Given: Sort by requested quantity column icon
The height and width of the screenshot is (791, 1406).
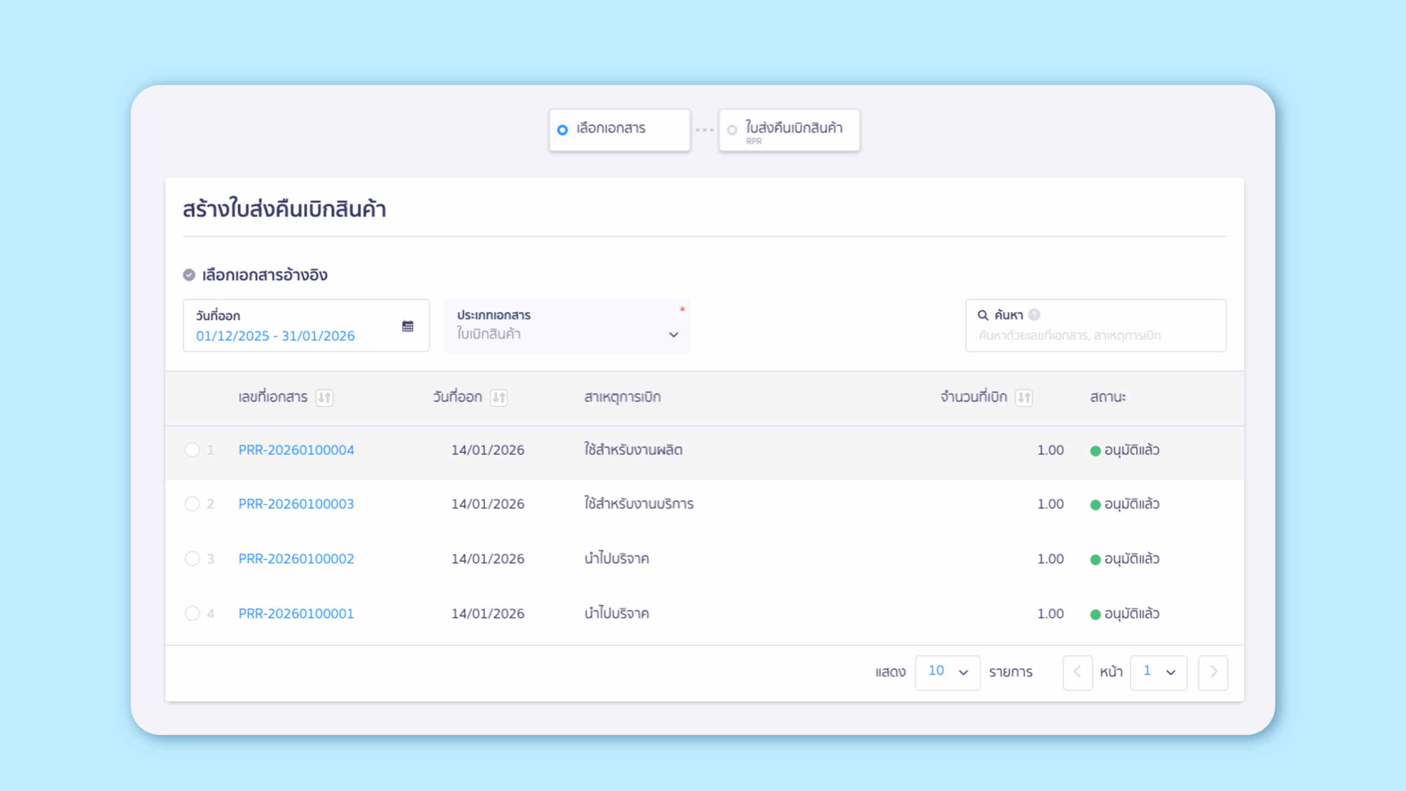Looking at the screenshot, I should point(1024,397).
